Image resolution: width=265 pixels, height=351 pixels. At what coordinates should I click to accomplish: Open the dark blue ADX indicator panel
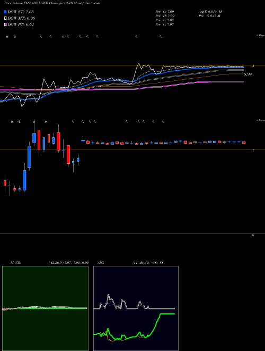coord(136,308)
